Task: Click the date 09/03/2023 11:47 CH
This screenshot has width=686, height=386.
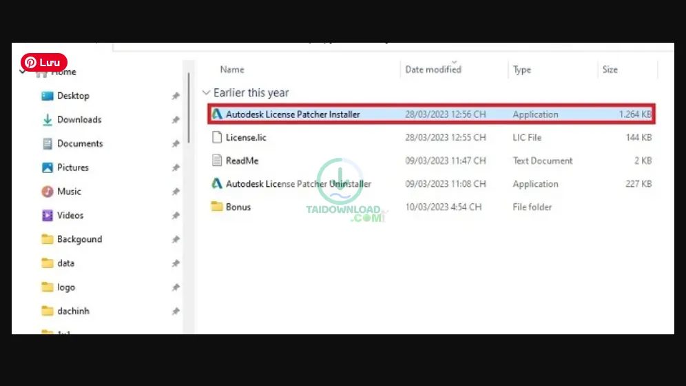Action: pyautogui.click(x=446, y=161)
